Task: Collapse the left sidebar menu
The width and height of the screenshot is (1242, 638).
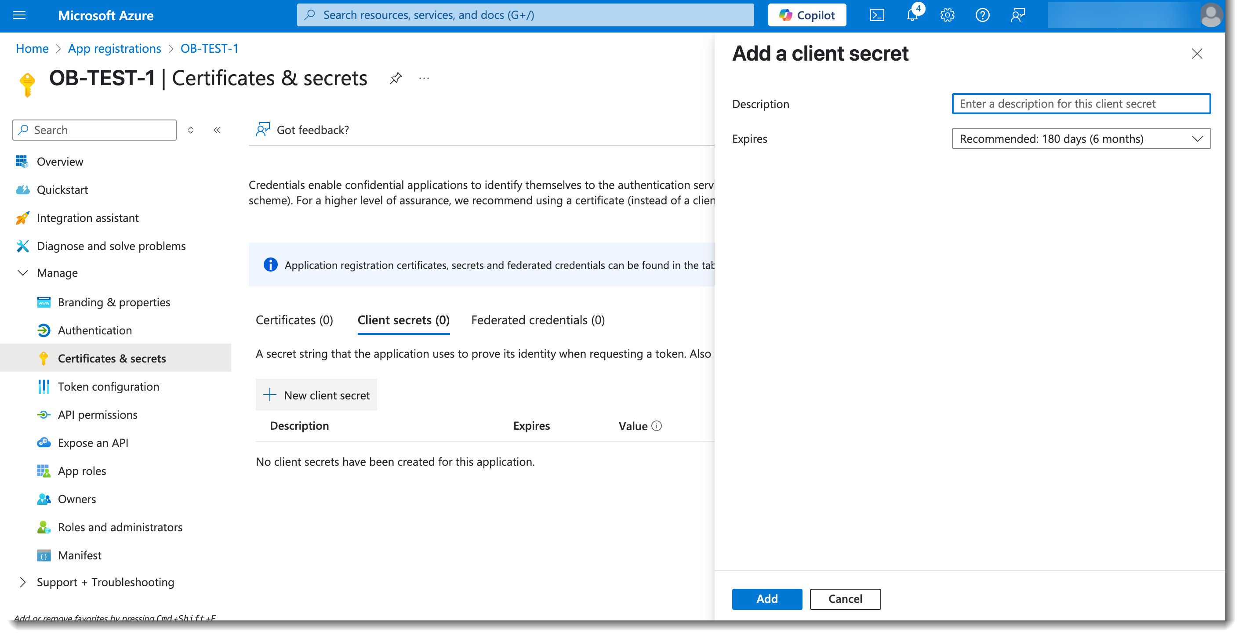Action: pyautogui.click(x=217, y=130)
